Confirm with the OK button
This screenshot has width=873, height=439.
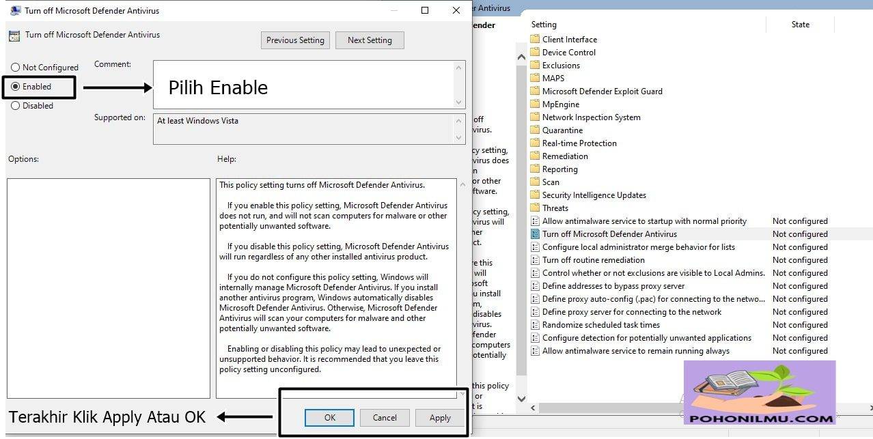pos(330,418)
